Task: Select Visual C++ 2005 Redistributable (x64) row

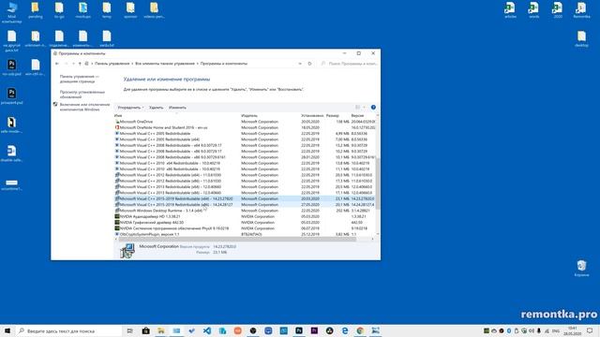Action: (x=245, y=139)
